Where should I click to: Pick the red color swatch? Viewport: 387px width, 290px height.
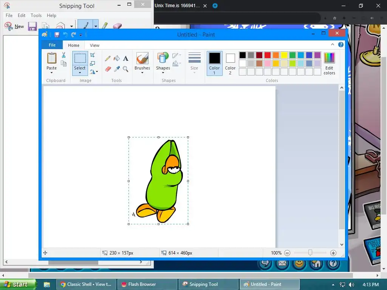[x=268, y=55]
